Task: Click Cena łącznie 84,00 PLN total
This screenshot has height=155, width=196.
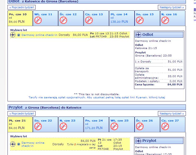Action: tap(158, 85)
